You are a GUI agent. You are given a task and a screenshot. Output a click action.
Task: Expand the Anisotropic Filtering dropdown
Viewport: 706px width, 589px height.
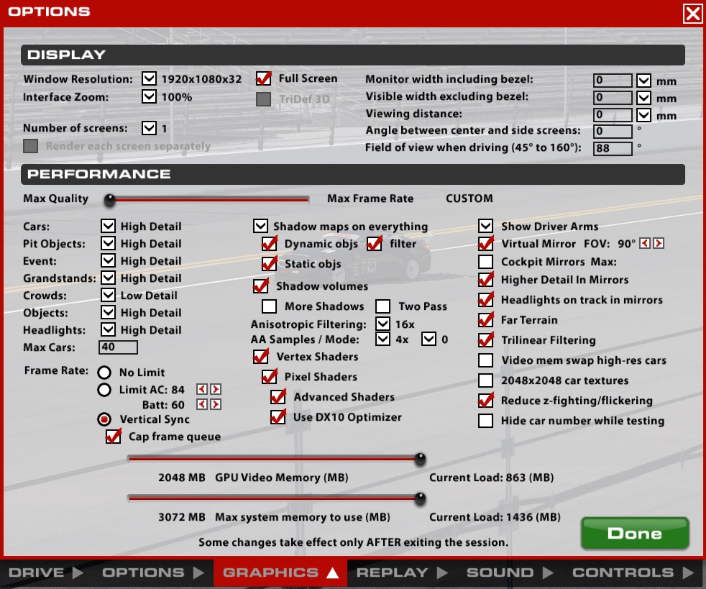[383, 324]
